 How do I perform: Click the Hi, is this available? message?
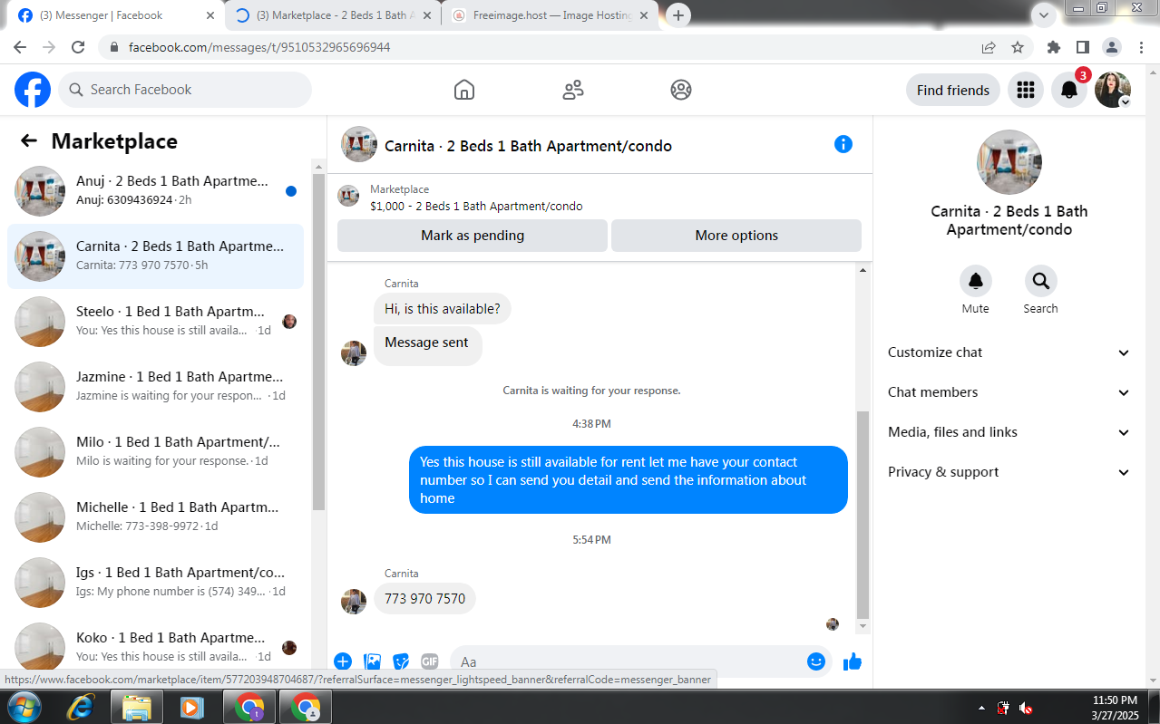pos(443,309)
